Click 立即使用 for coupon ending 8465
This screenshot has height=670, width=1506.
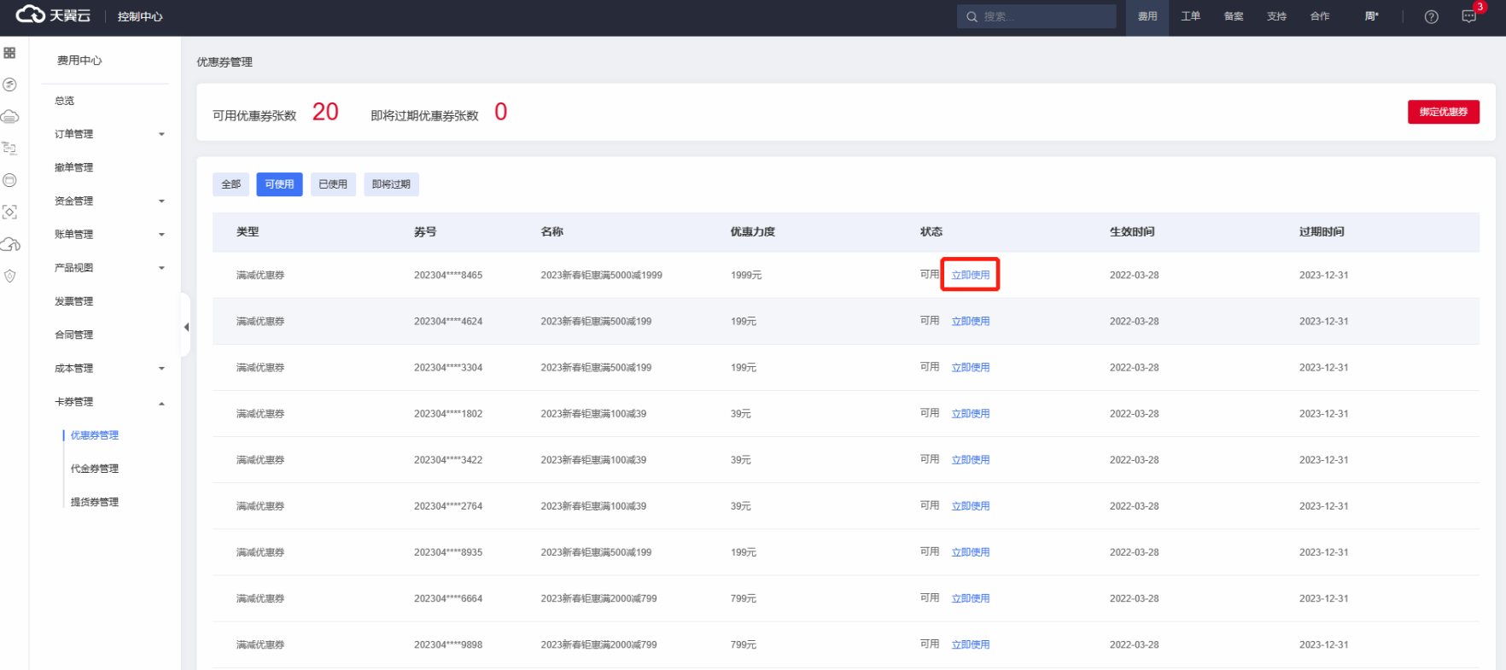coord(971,275)
